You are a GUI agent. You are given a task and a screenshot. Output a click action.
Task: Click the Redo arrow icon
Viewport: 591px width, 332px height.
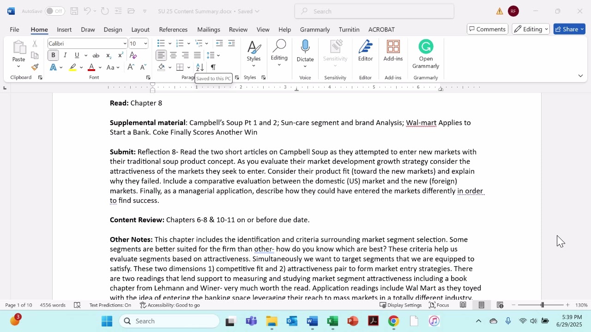[x=105, y=11]
